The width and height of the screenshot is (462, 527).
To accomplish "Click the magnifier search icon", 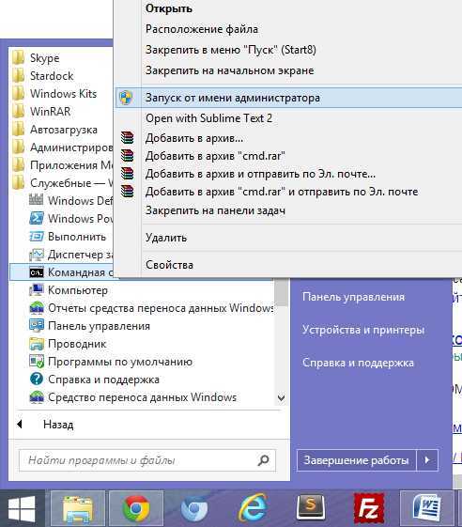I will (x=264, y=459).
